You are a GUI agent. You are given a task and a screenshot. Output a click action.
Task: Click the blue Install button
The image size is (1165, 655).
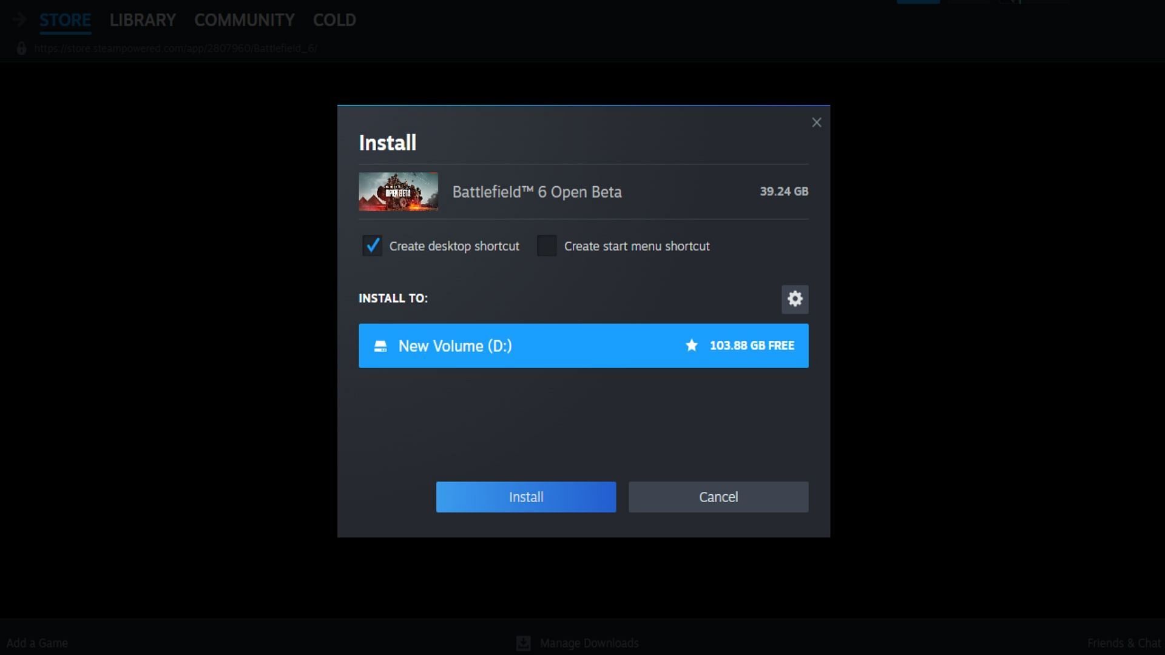point(526,497)
